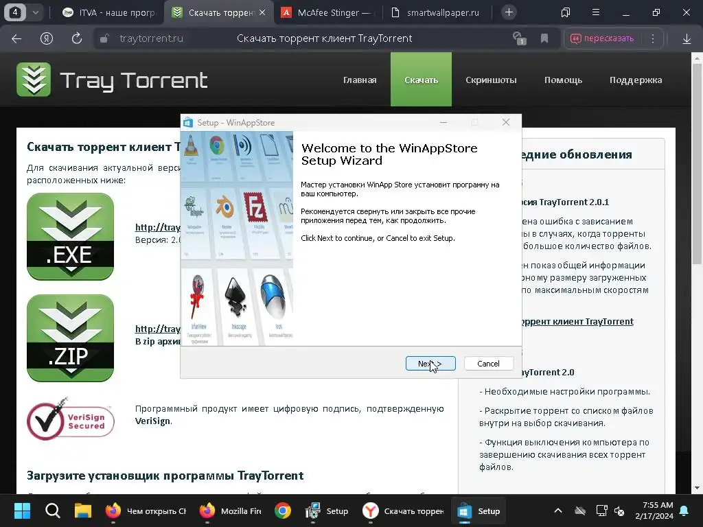Open торрент клиент TrayTorrent sidebar link

[x=578, y=321]
